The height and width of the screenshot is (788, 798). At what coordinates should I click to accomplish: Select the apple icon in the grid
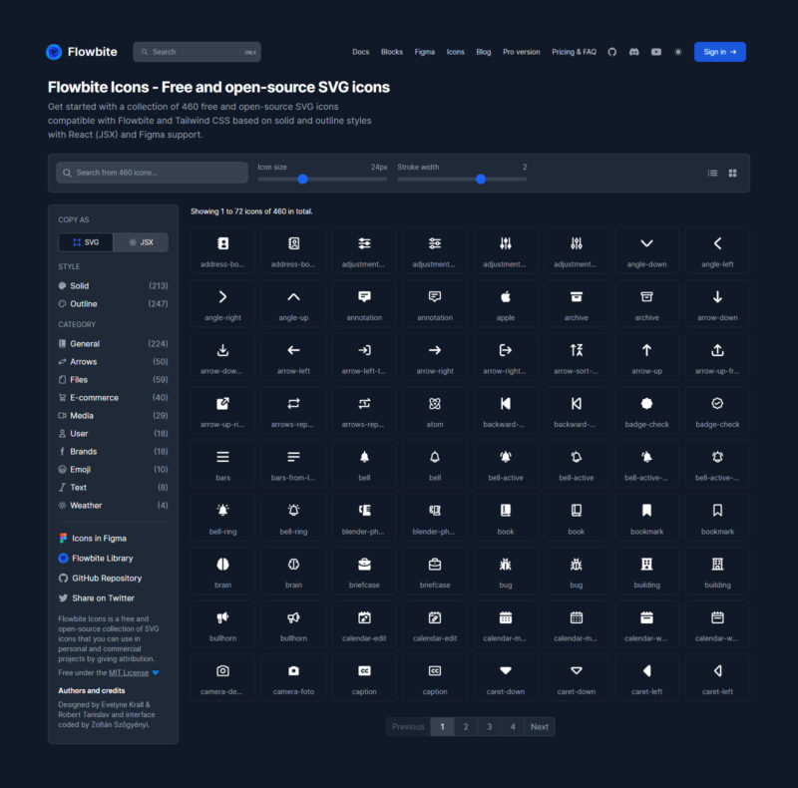pos(505,298)
